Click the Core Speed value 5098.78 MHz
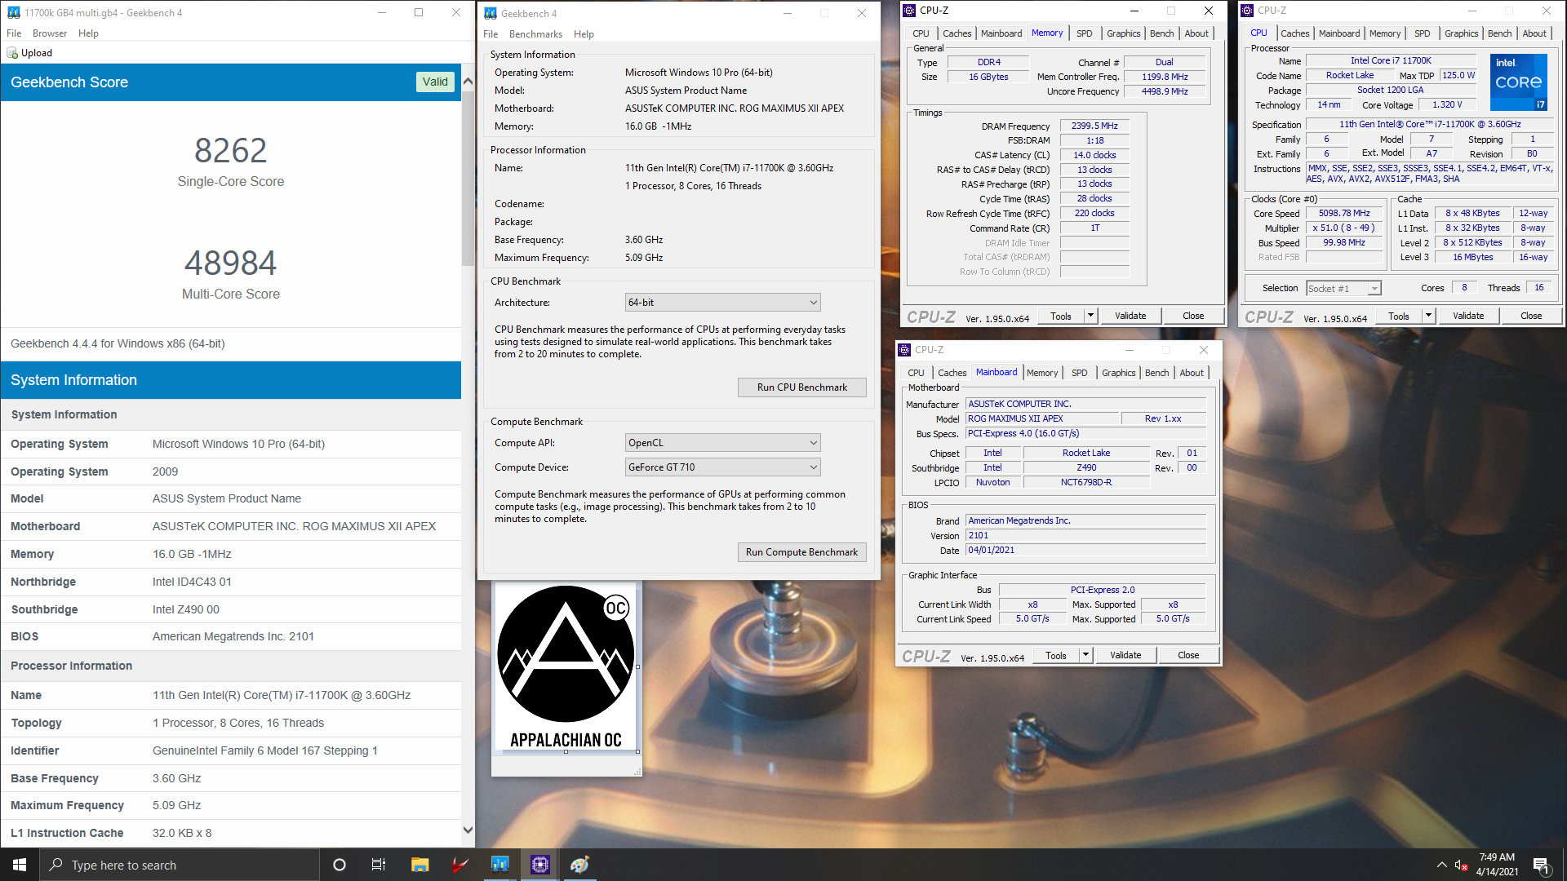 pos(1344,214)
